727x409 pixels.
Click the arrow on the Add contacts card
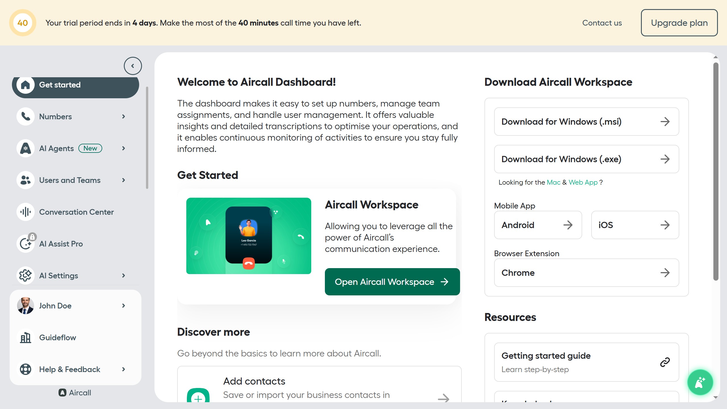coord(443,398)
